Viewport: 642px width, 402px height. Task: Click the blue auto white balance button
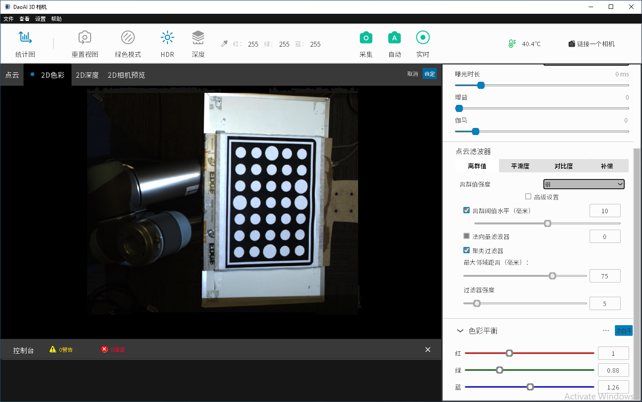623,330
